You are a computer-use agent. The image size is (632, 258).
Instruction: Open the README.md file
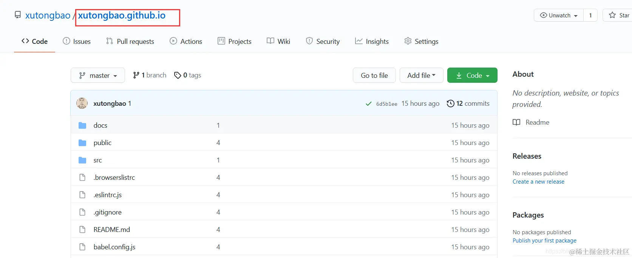(x=112, y=229)
